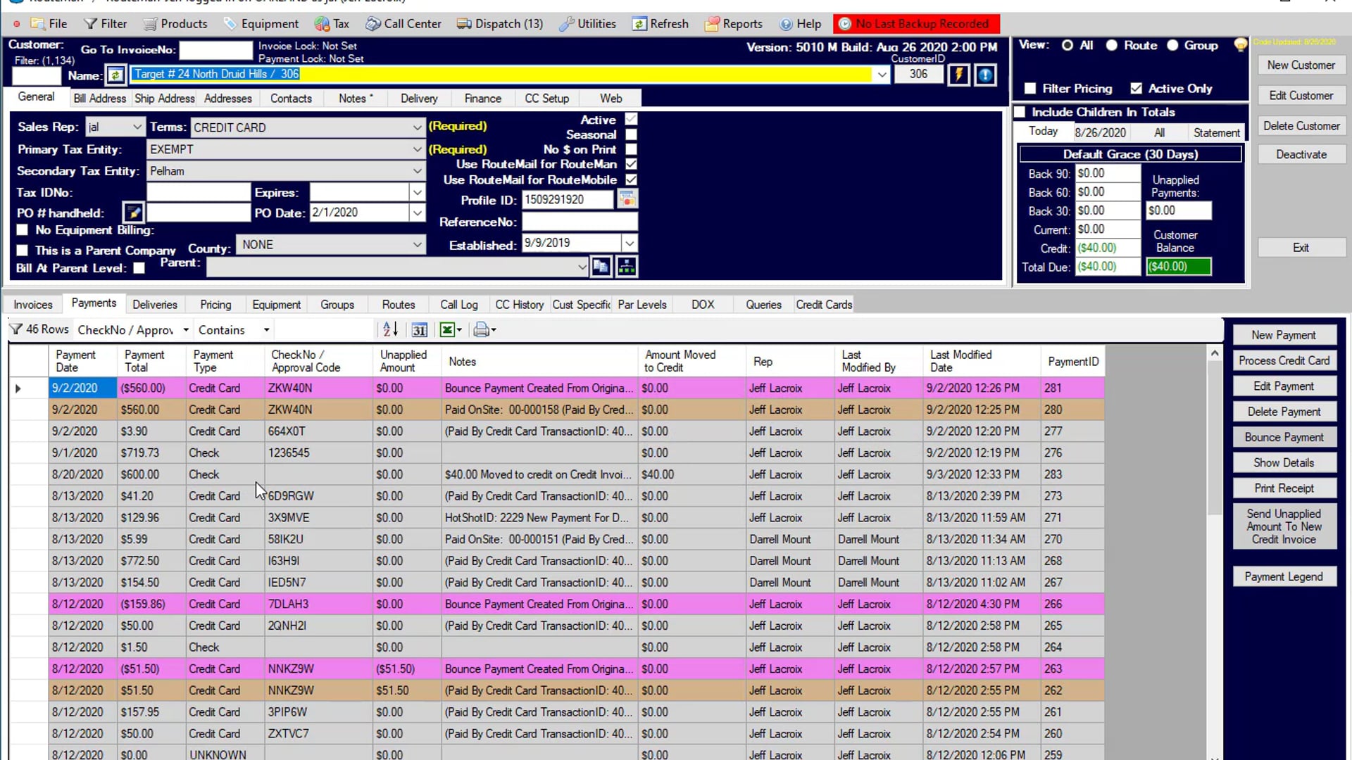Click the lightbulb icon near View options
Image resolution: width=1352 pixels, height=760 pixels.
[x=1241, y=45]
